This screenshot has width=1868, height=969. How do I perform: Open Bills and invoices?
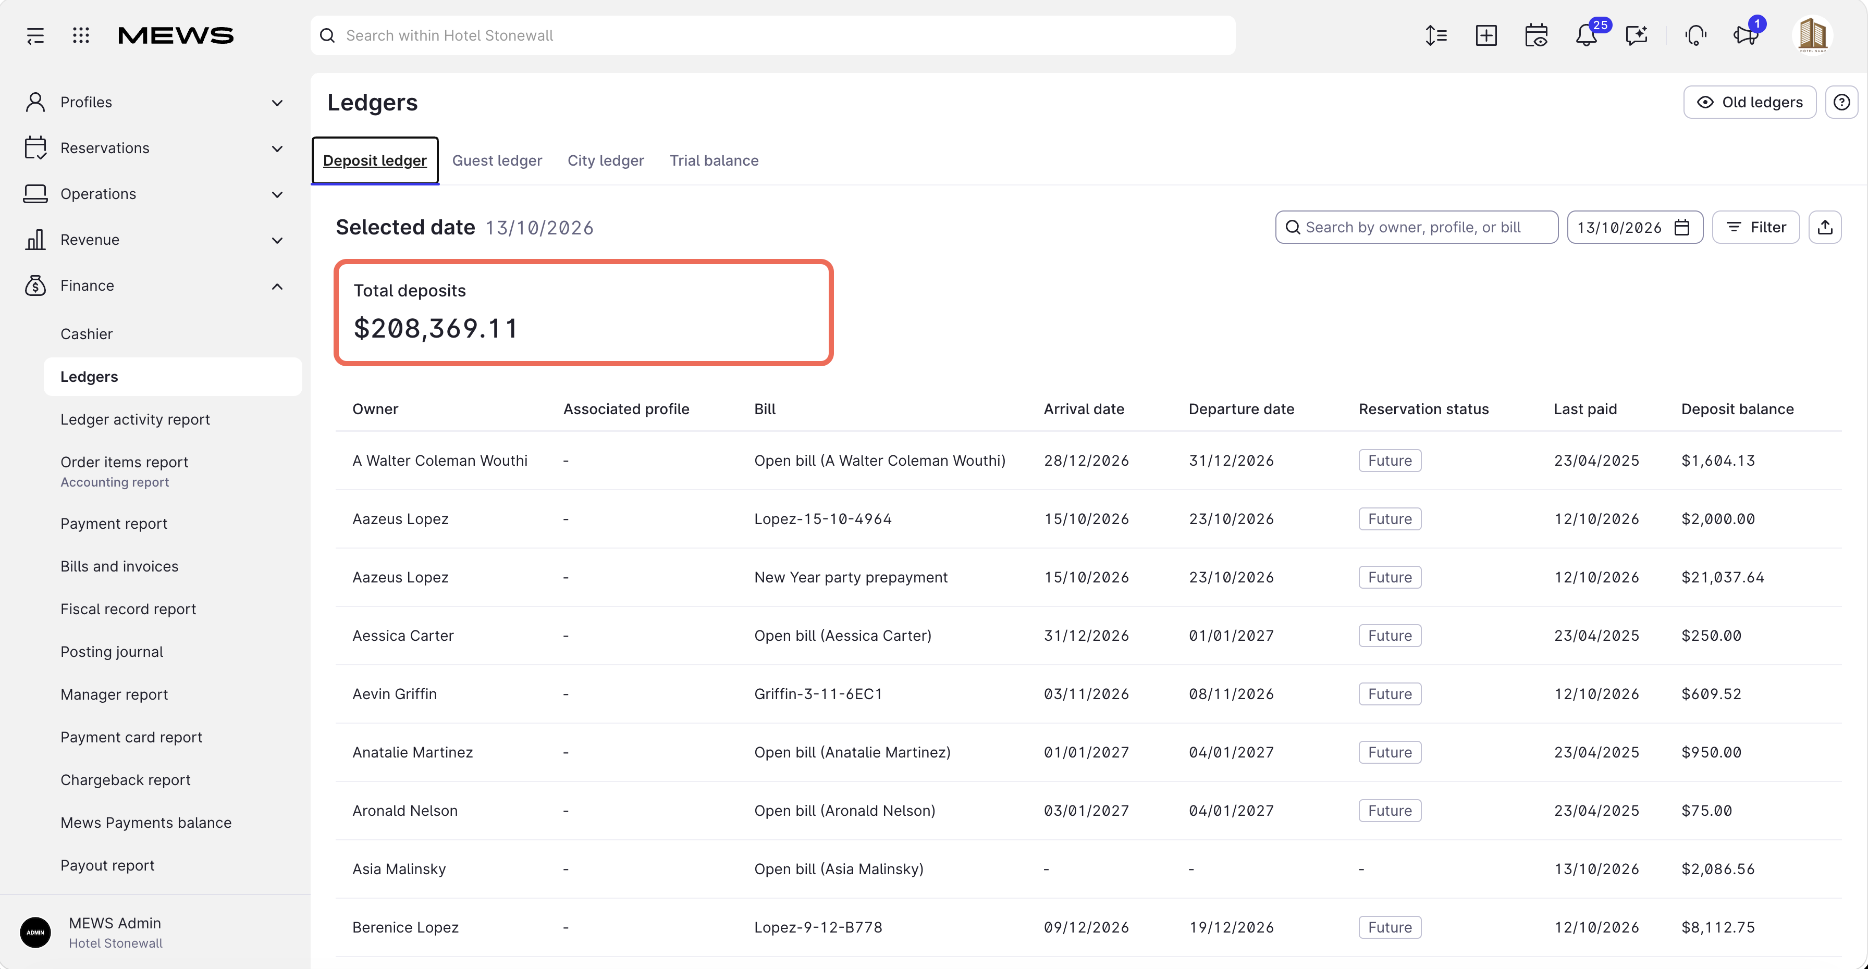[x=119, y=566]
